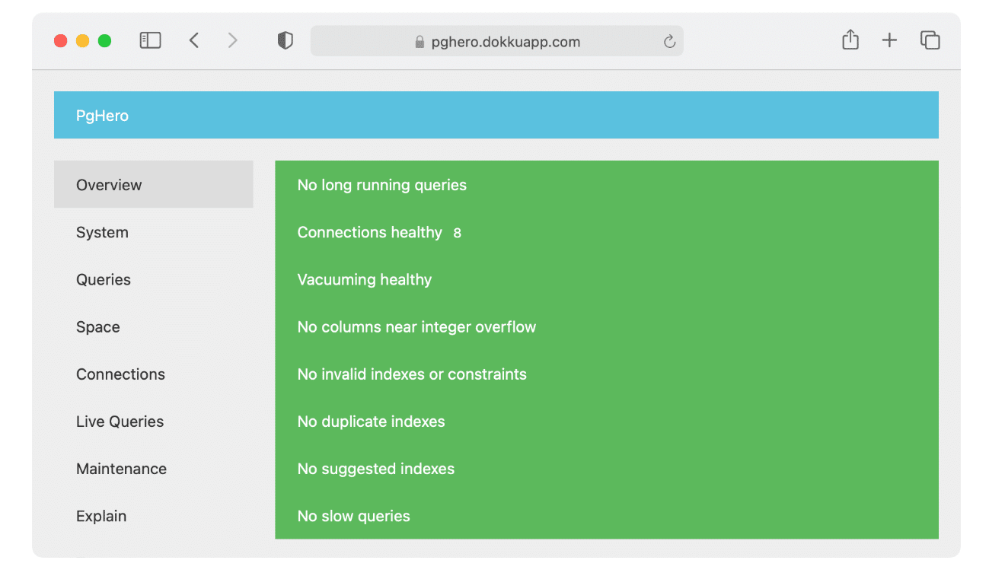The width and height of the screenshot is (989, 576).
Task: Switch to the Maintenance section
Action: [121, 469]
